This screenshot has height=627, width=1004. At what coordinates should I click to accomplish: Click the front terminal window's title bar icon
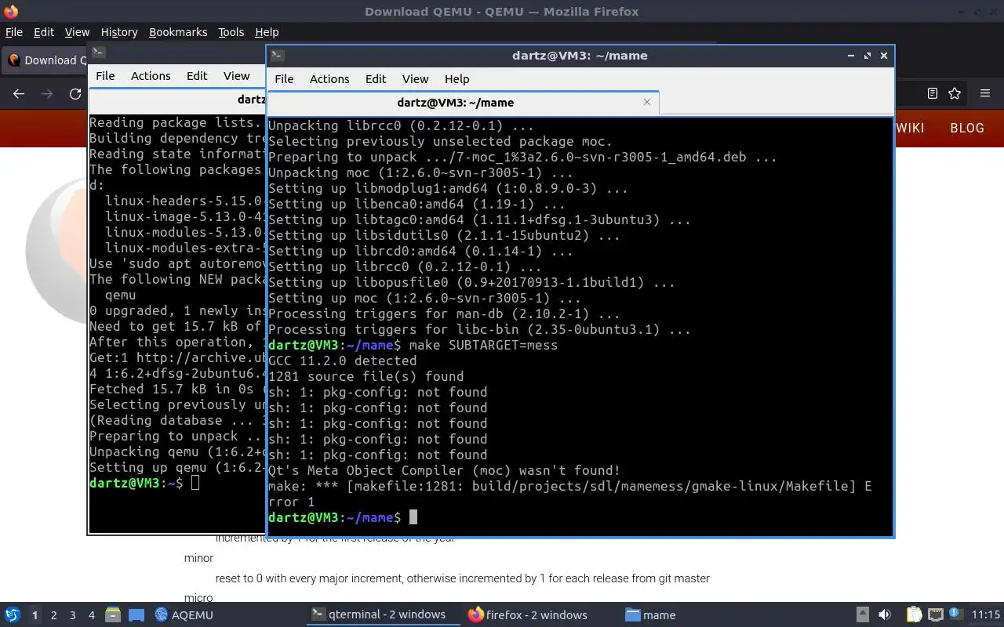tap(277, 56)
